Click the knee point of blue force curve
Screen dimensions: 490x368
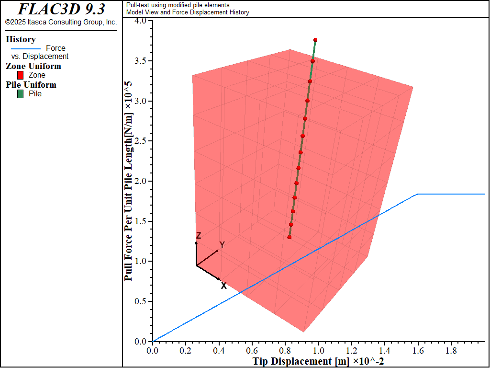pyautogui.click(x=418, y=194)
